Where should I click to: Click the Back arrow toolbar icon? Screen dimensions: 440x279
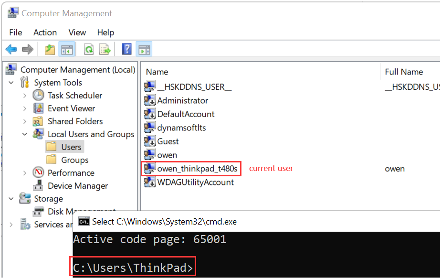coord(11,49)
